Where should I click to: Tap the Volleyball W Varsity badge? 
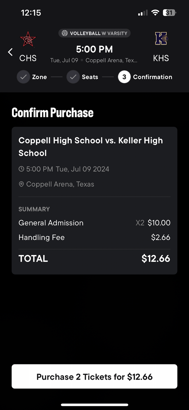[94, 33]
